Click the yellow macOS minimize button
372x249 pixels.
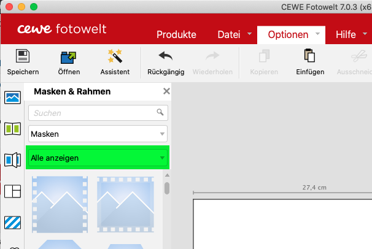[21, 7]
